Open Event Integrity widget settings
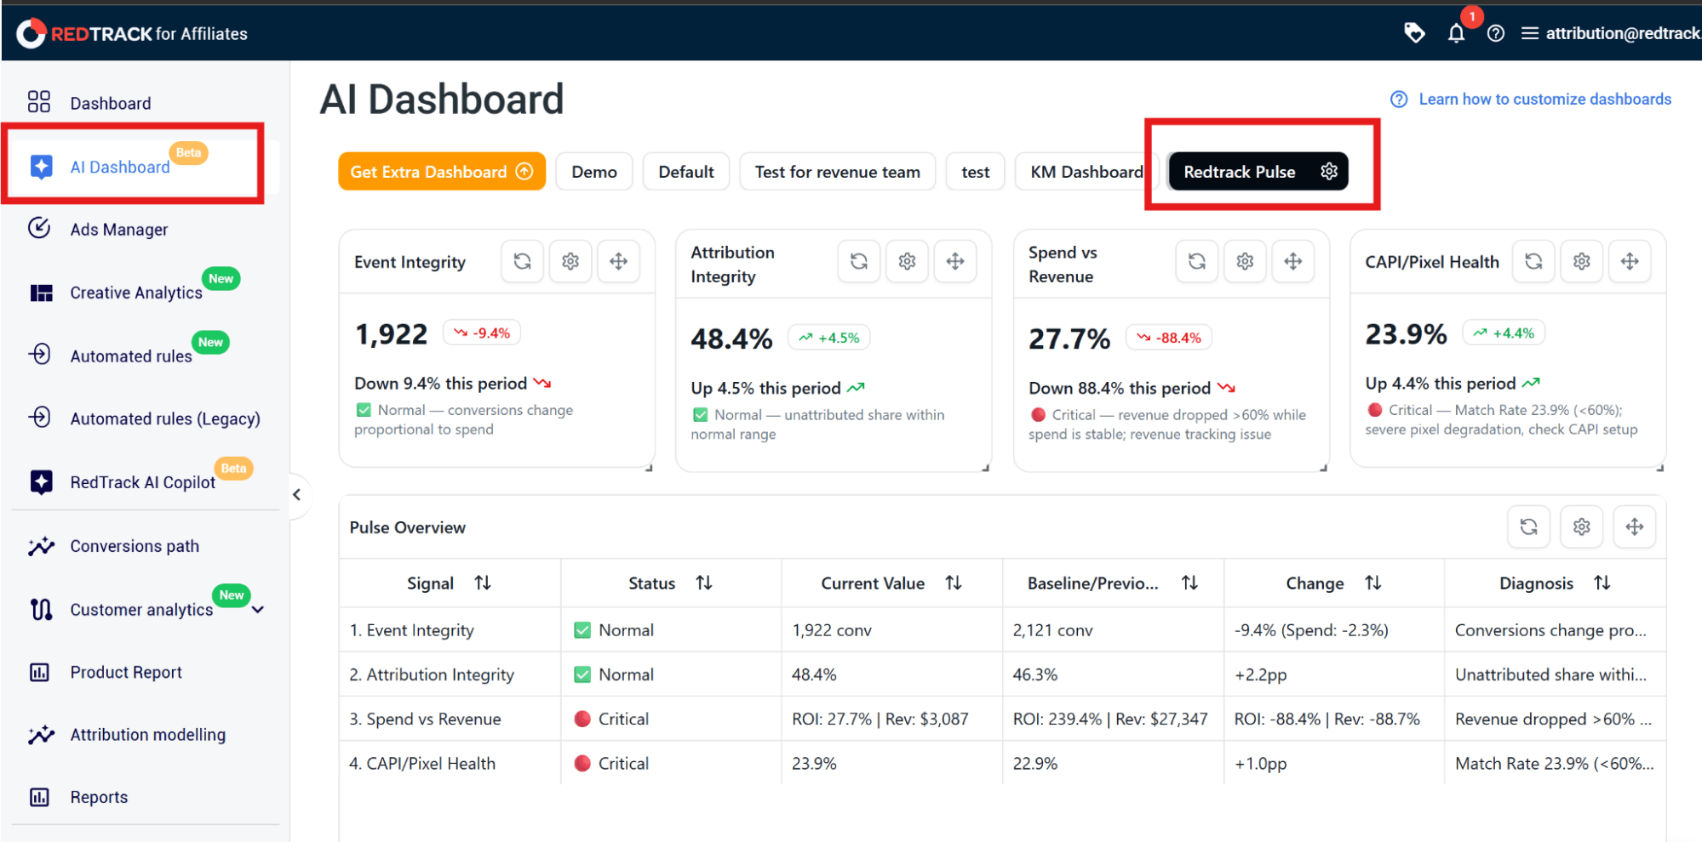This screenshot has height=842, width=1702. click(x=570, y=261)
